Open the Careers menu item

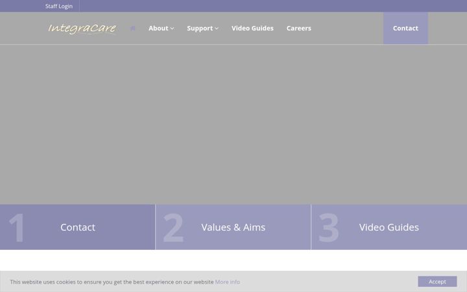point(299,28)
